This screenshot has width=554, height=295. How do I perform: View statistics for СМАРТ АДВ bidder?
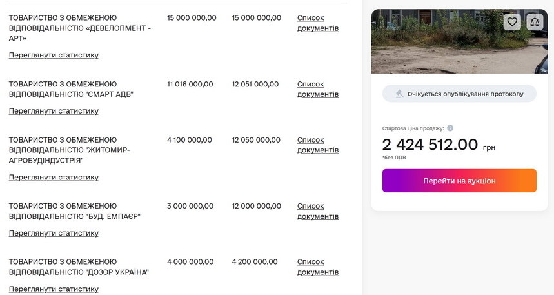(54, 111)
